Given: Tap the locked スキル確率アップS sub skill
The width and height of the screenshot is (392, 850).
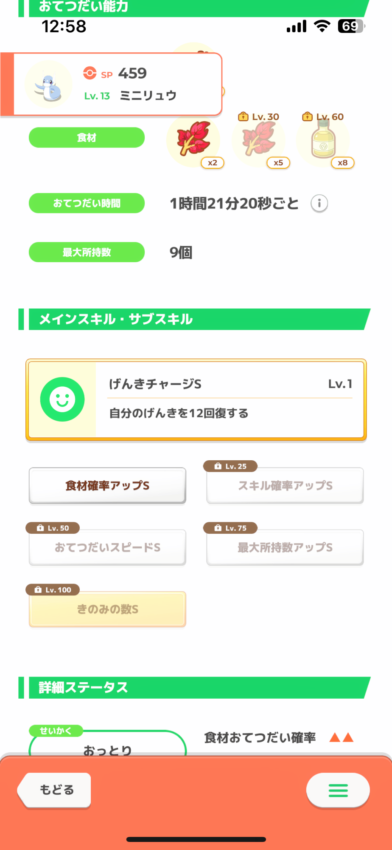Looking at the screenshot, I should 285,486.
